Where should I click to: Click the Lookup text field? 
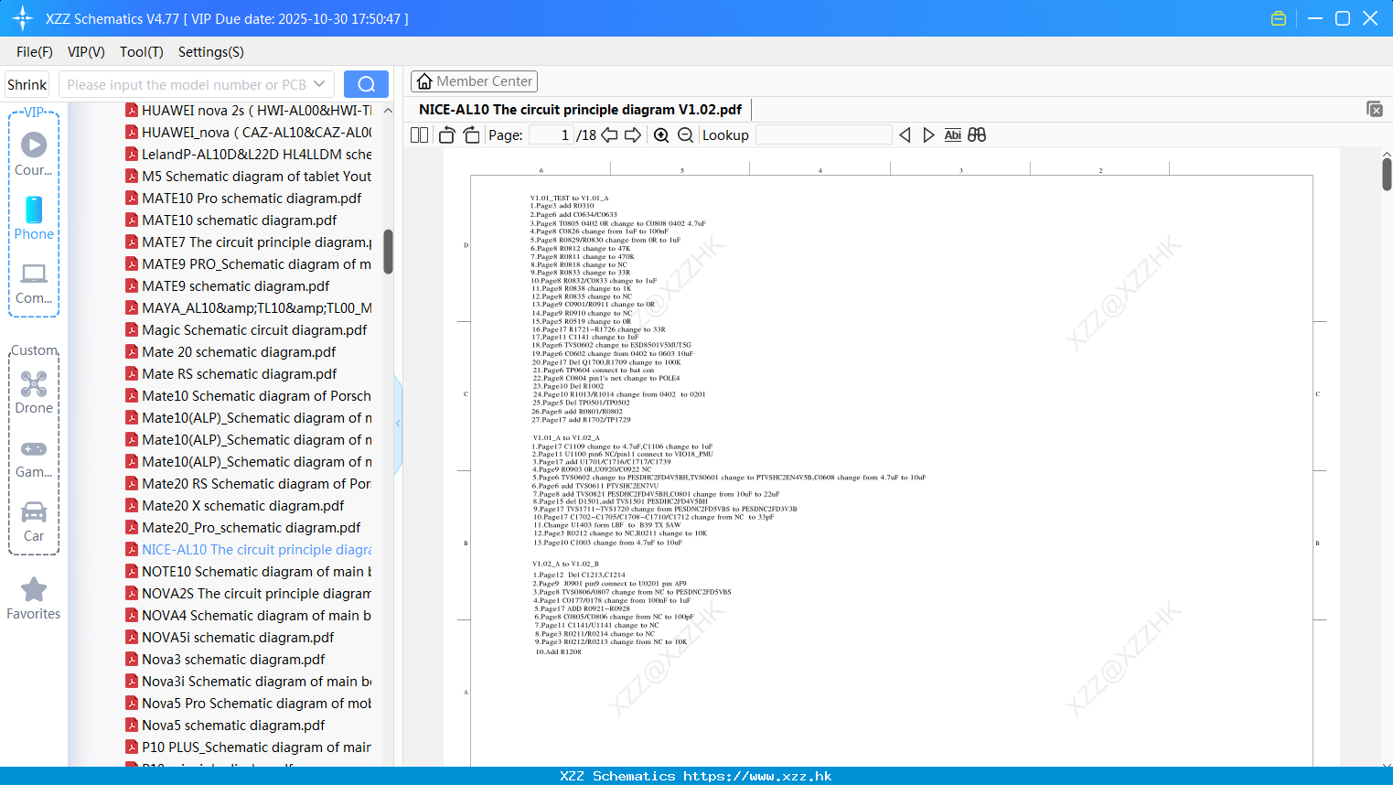(x=824, y=135)
